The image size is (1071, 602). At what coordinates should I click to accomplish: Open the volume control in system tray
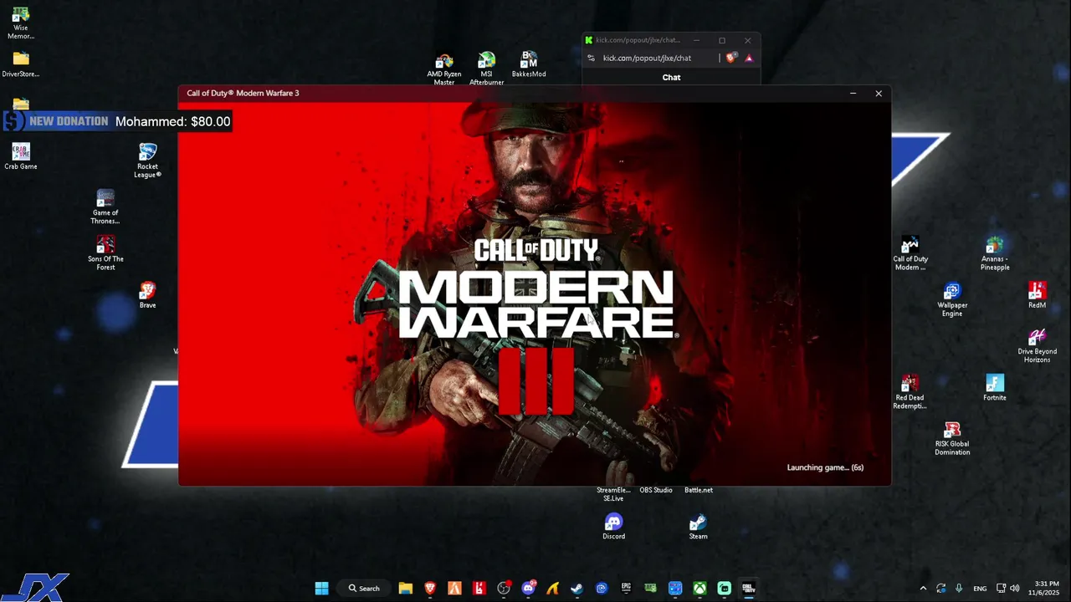point(1015,589)
